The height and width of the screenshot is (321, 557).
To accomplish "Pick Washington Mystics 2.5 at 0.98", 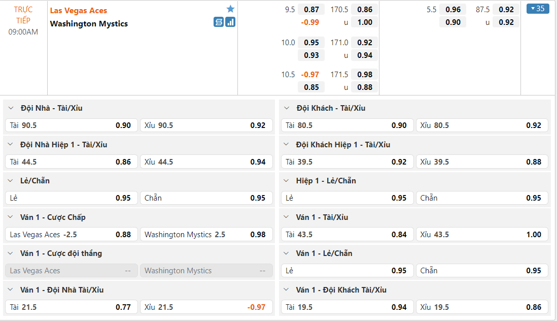I will 206,235.
